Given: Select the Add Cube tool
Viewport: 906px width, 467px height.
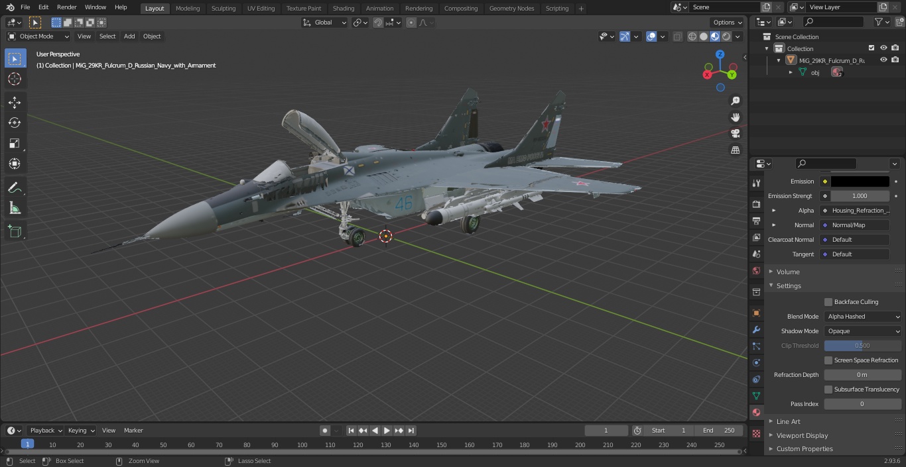Looking at the screenshot, I should click(x=15, y=232).
